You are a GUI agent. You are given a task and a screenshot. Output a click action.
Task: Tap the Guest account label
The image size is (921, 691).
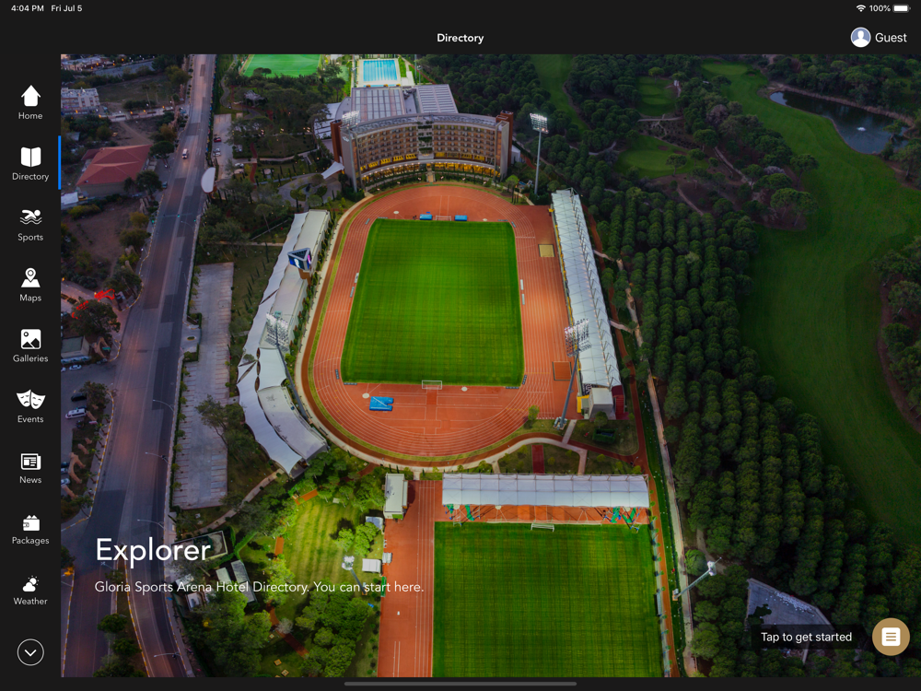(891, 38)
